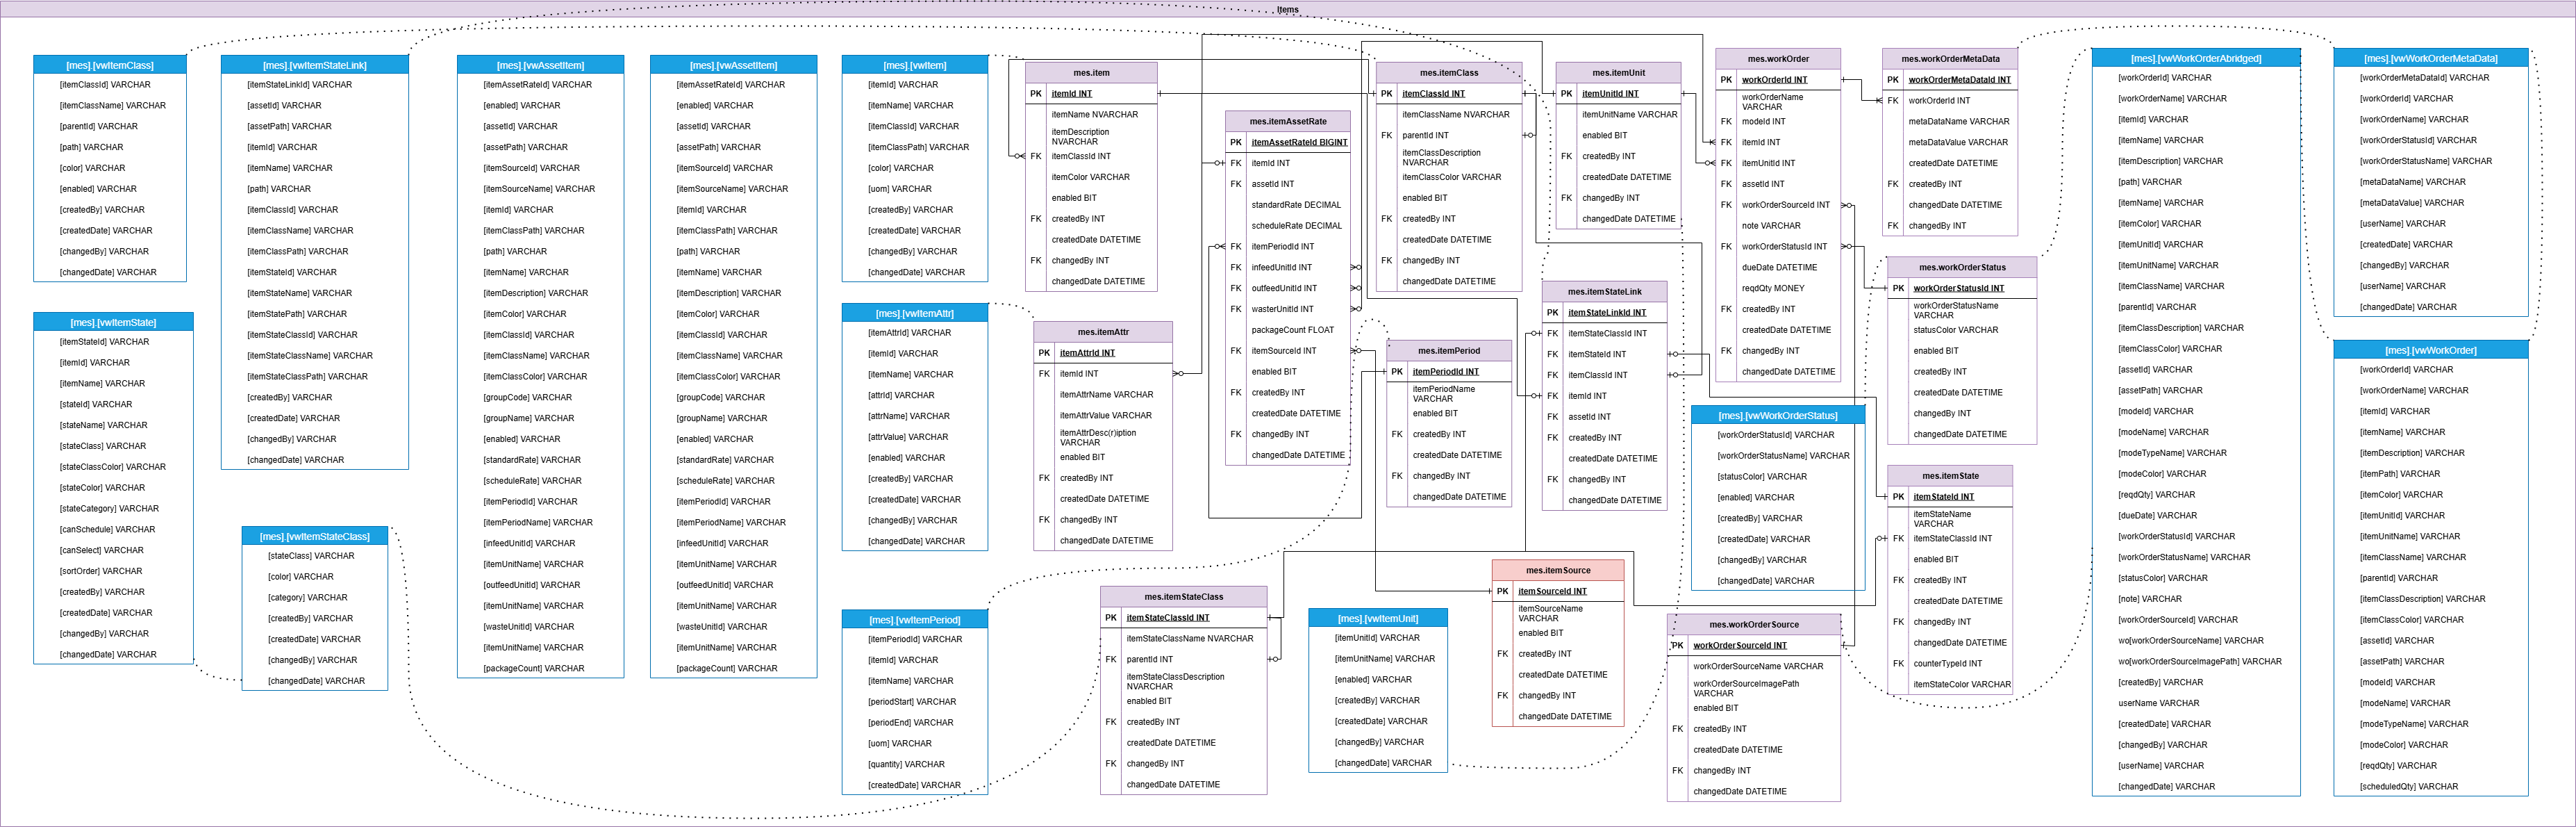
Task: Select the [mes].[vwItemClass] view header
Action: click(110, 65)
